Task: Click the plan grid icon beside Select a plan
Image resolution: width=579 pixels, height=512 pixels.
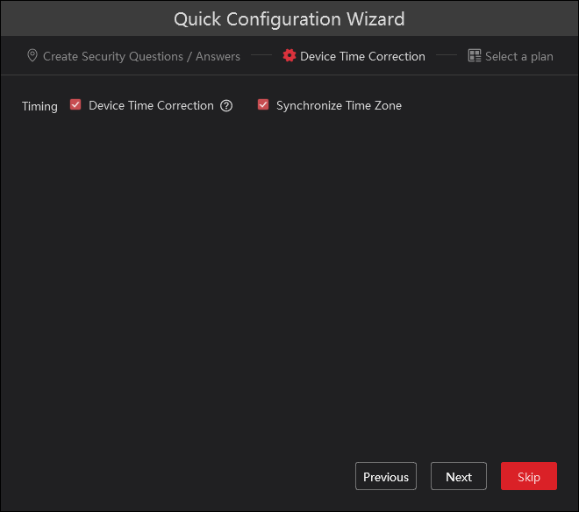Action: 475,56
